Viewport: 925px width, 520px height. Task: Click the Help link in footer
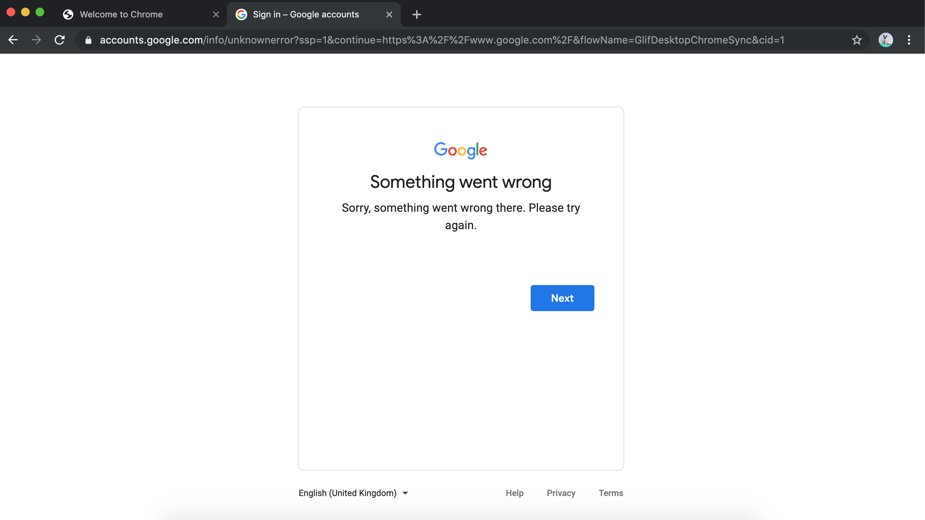tap(514, 493)
